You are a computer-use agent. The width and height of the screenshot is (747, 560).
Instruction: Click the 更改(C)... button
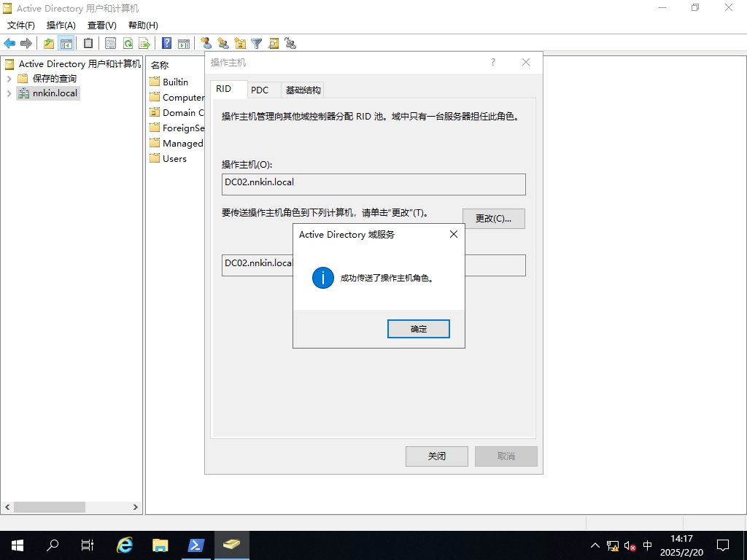pyautogui.click(x=493, y=219)
